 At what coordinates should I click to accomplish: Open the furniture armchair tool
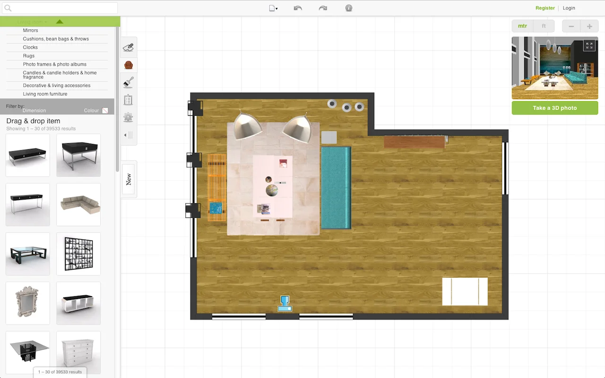coord(128,65)
